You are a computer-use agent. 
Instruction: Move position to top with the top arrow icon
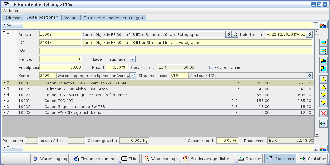(x=324, y=79)
